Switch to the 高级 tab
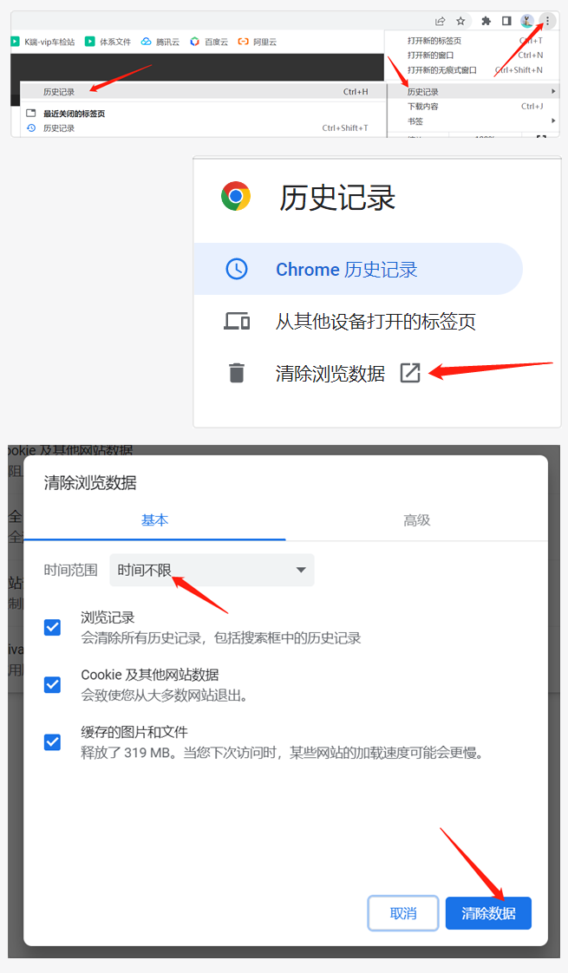 416,520
